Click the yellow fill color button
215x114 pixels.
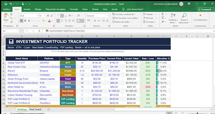(x=43, y=21)
